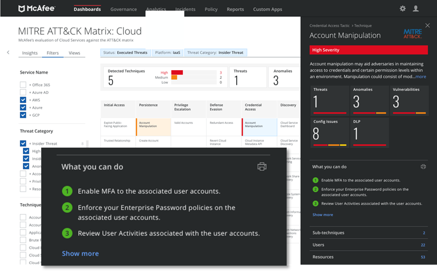Select the Create Account technique cell
Screen dimensions: 437x272
click(x=153, y=142)
